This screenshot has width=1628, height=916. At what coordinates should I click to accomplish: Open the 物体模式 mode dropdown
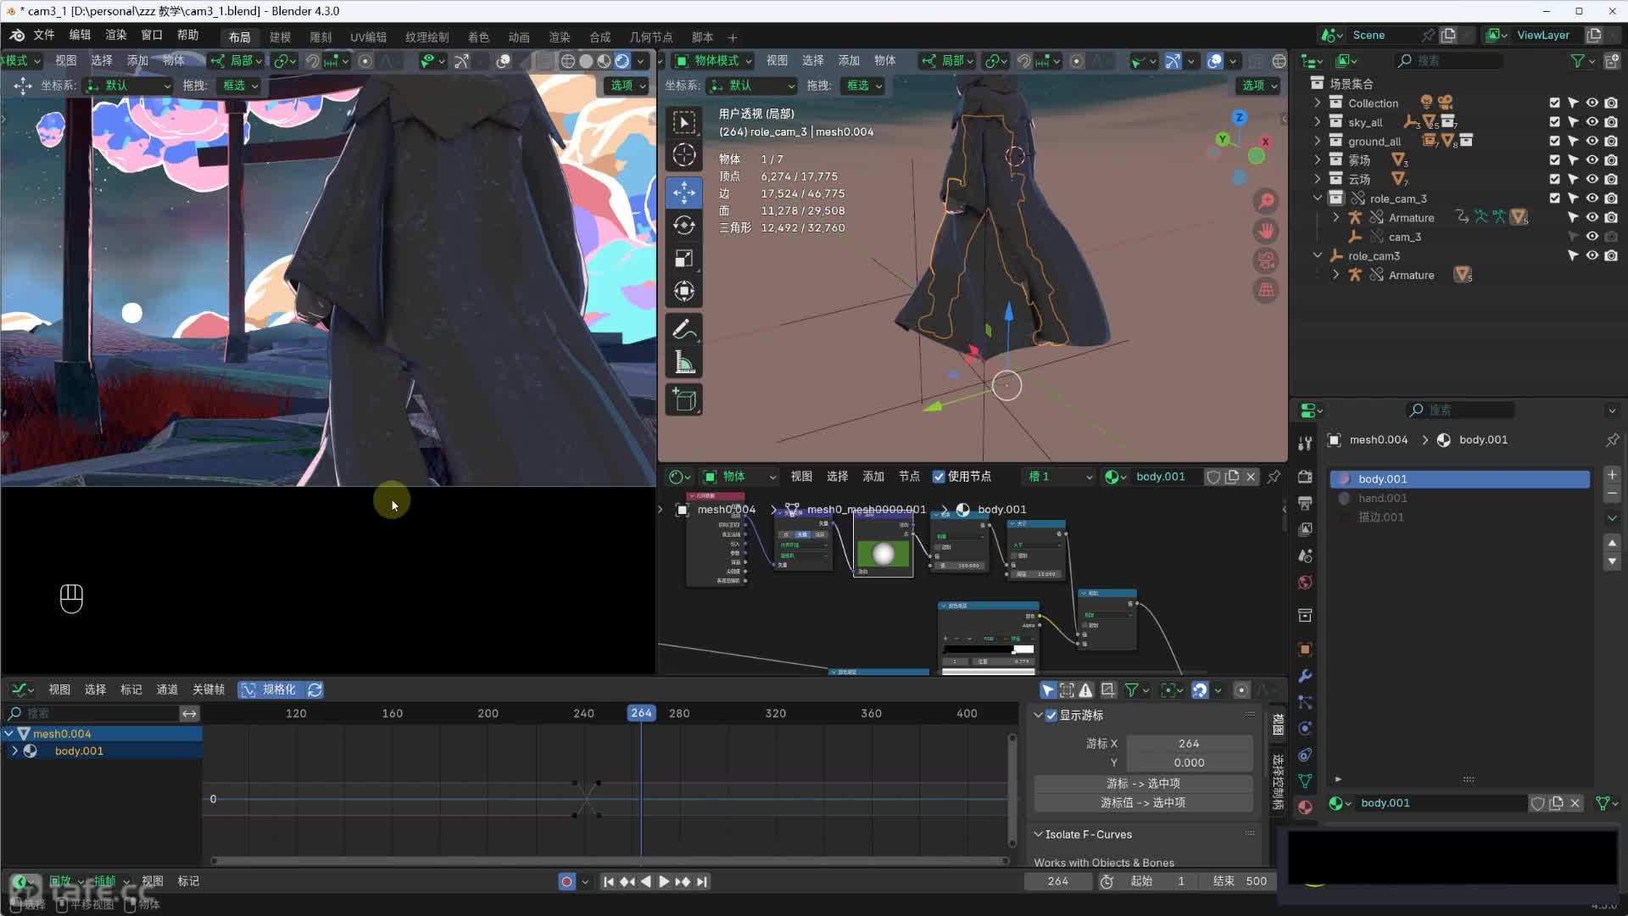714,60
